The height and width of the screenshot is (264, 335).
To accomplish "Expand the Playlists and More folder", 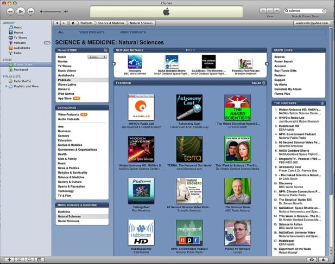I will click(x=7, y=86).
